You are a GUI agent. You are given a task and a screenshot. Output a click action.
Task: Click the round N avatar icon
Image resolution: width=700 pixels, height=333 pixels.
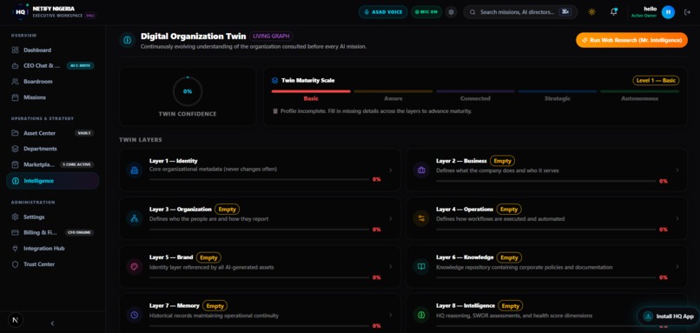coord(16,320)
